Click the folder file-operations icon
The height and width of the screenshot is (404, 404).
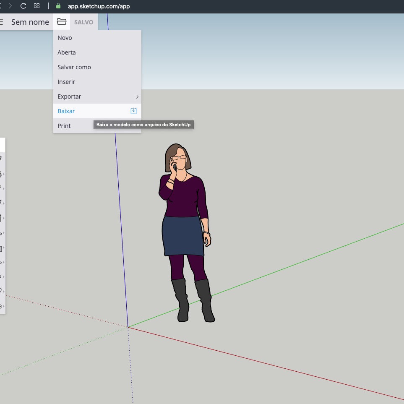click(62, 22)
